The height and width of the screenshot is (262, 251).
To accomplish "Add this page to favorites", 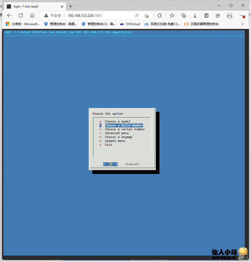I will (x=146, y=16).
